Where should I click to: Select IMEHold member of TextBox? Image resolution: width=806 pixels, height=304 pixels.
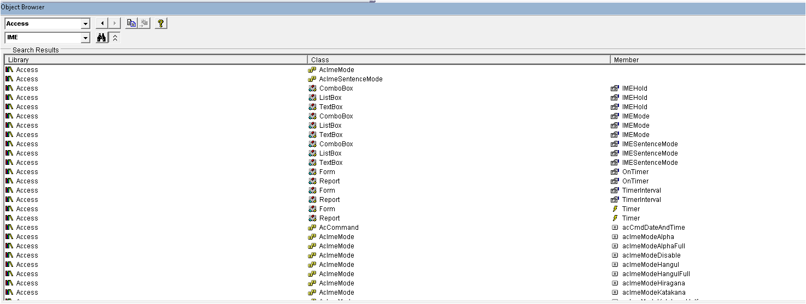(x=634, y=107)
